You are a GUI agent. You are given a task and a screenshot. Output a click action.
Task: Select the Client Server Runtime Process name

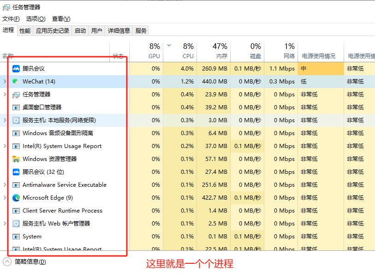tap(62, 211)
